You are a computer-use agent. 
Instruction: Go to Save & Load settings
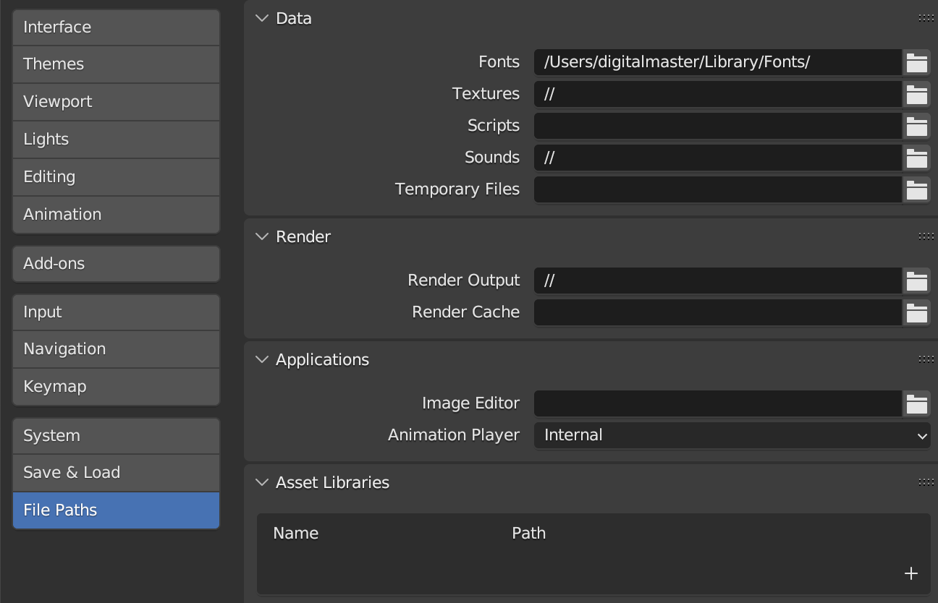click(x=116, y=472)
